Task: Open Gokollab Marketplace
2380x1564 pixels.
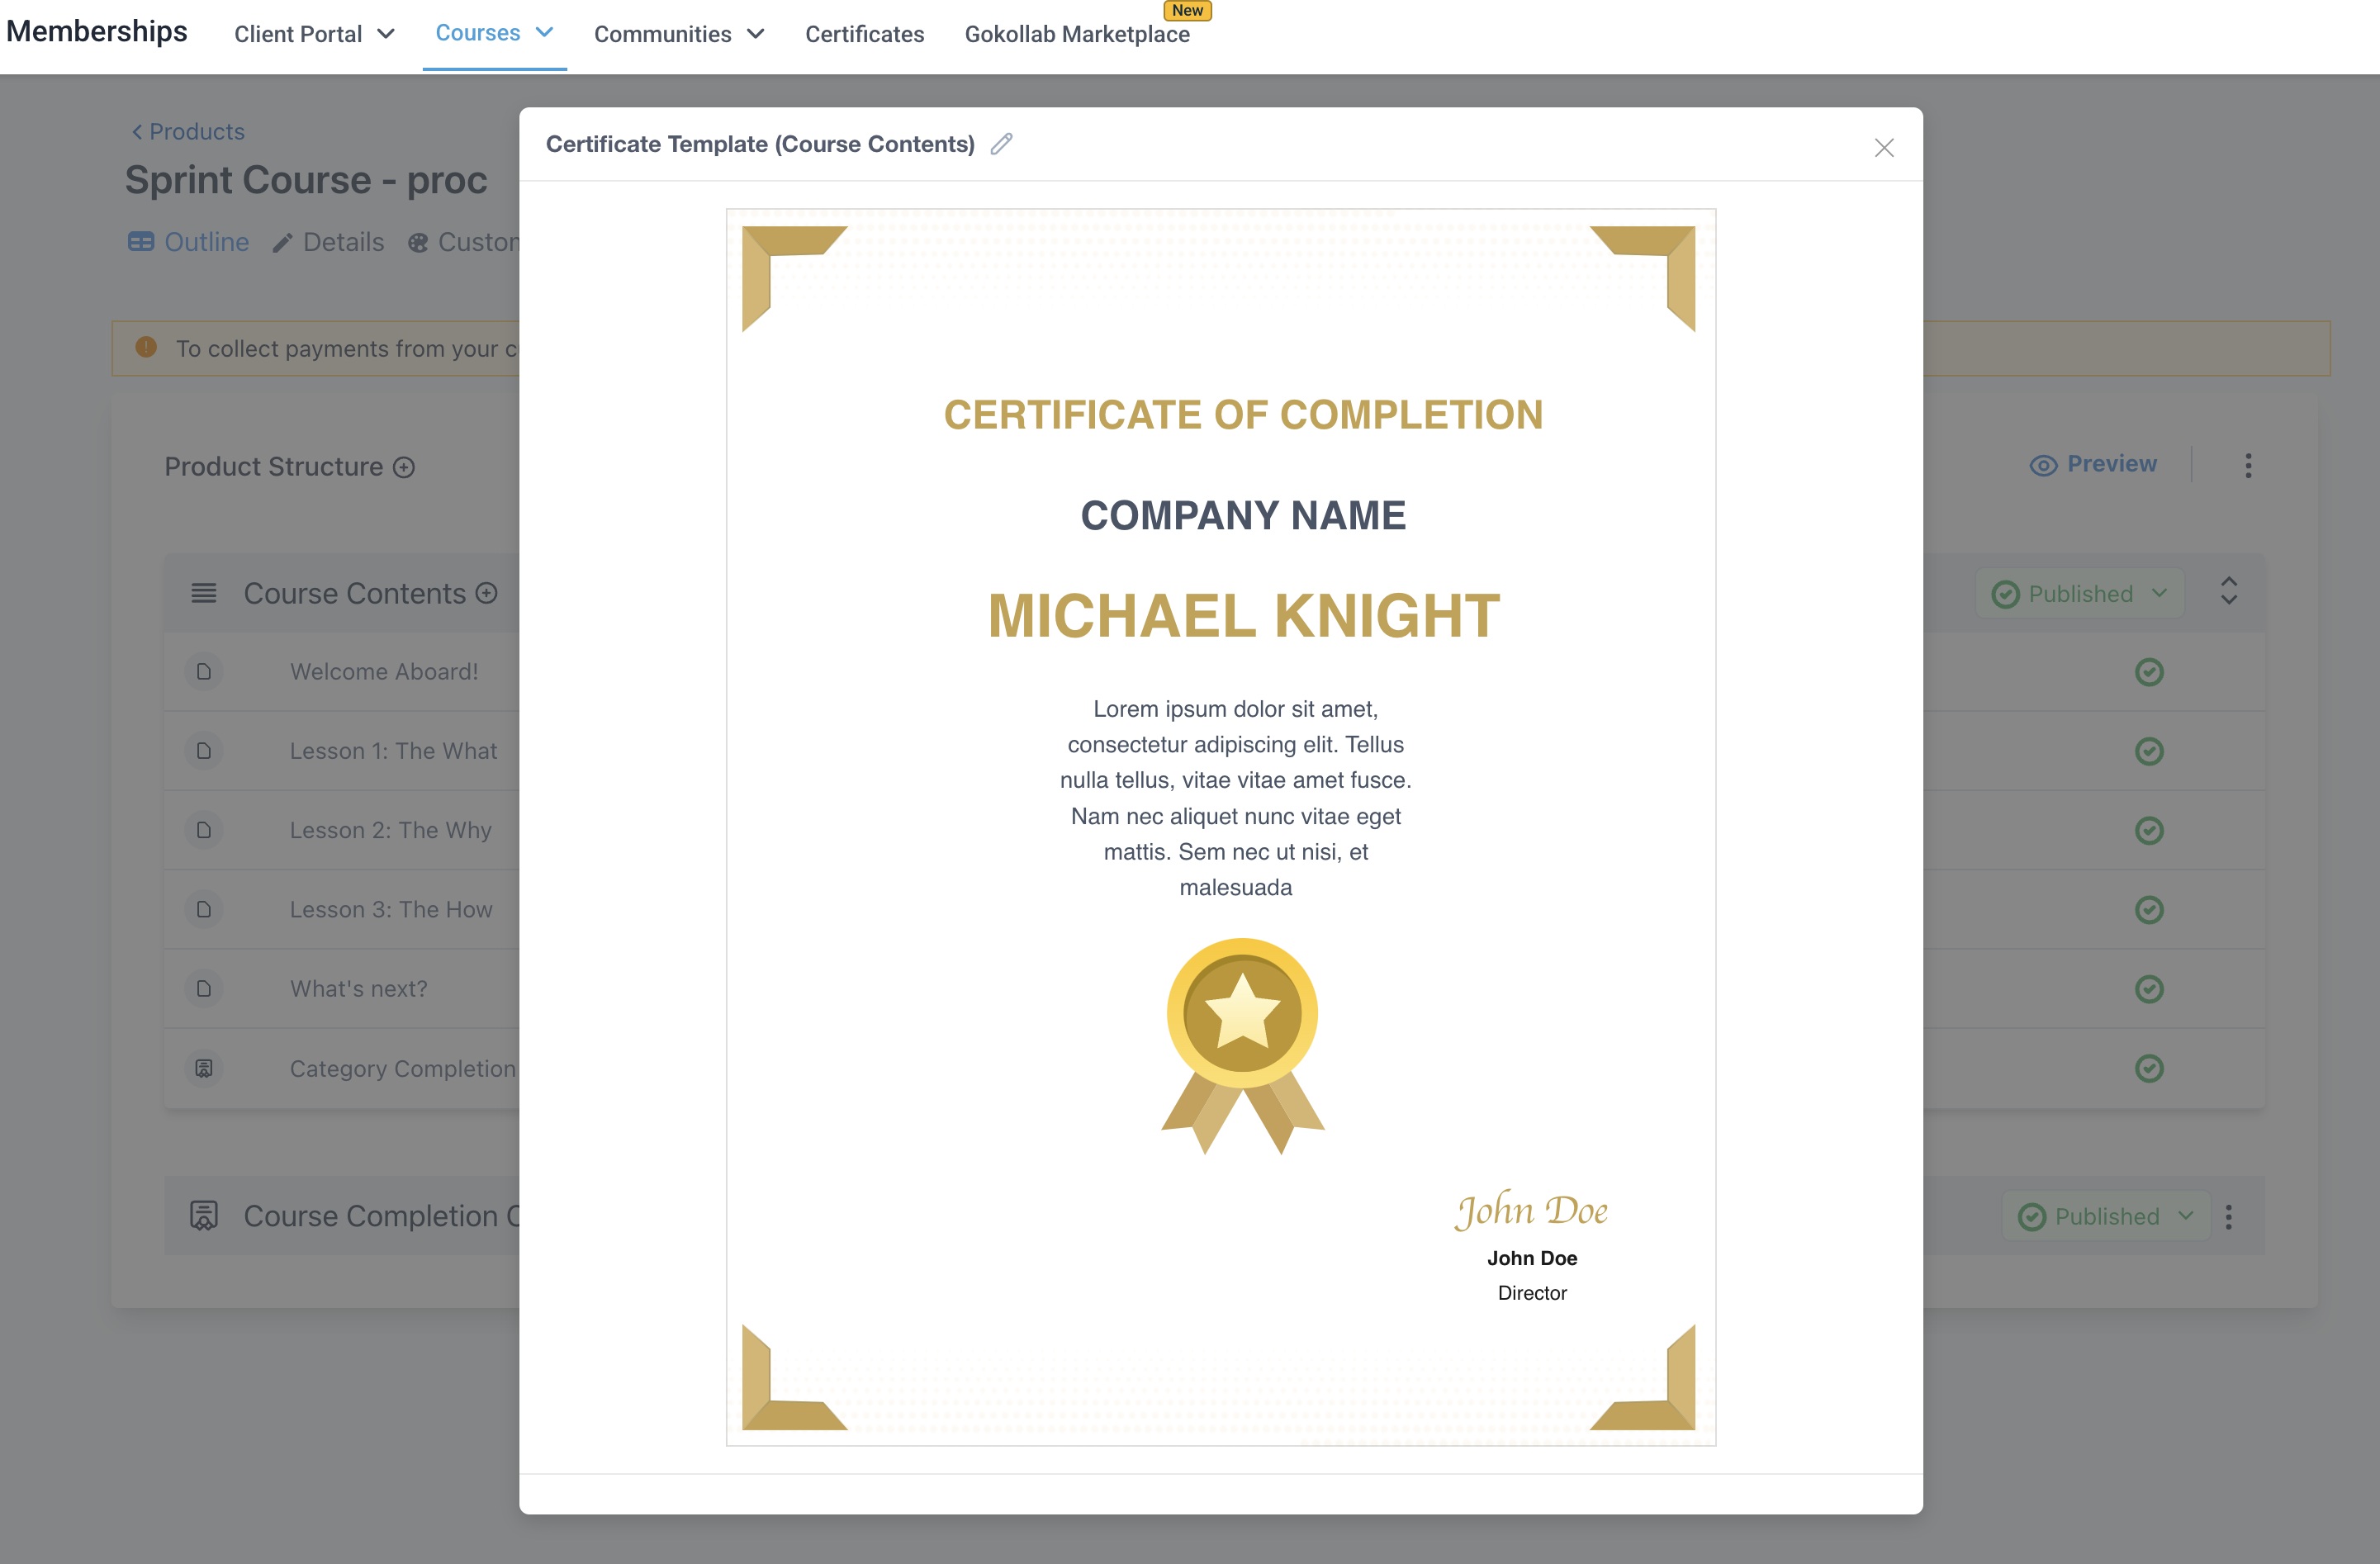Action: click(x=1077, y=34)
